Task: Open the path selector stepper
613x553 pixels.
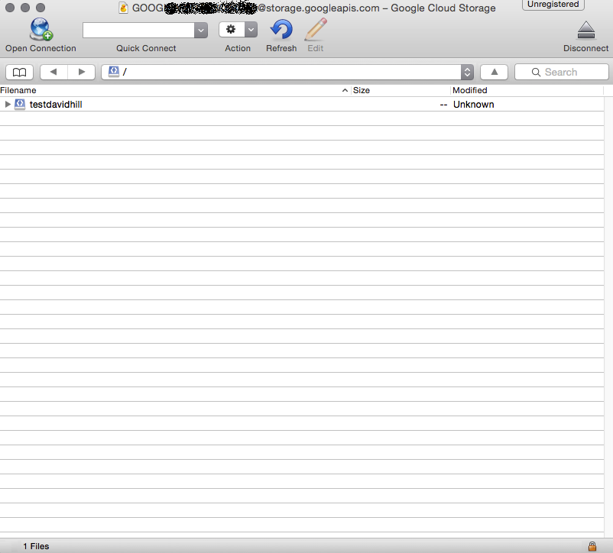Action: (467, 73)
